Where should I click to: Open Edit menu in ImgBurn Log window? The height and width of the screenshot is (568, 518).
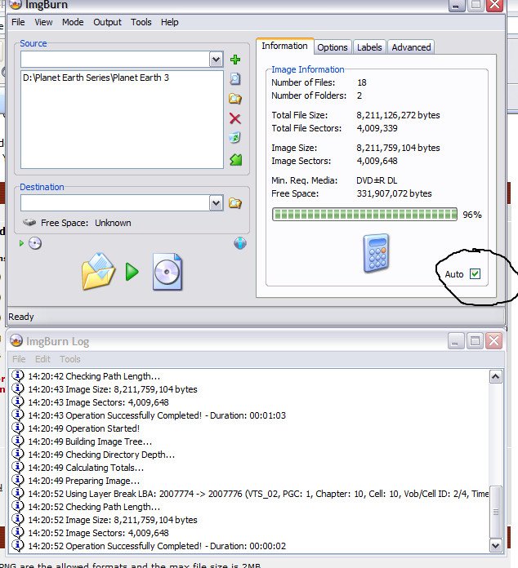pyautogui.click(x=42, y=359)
